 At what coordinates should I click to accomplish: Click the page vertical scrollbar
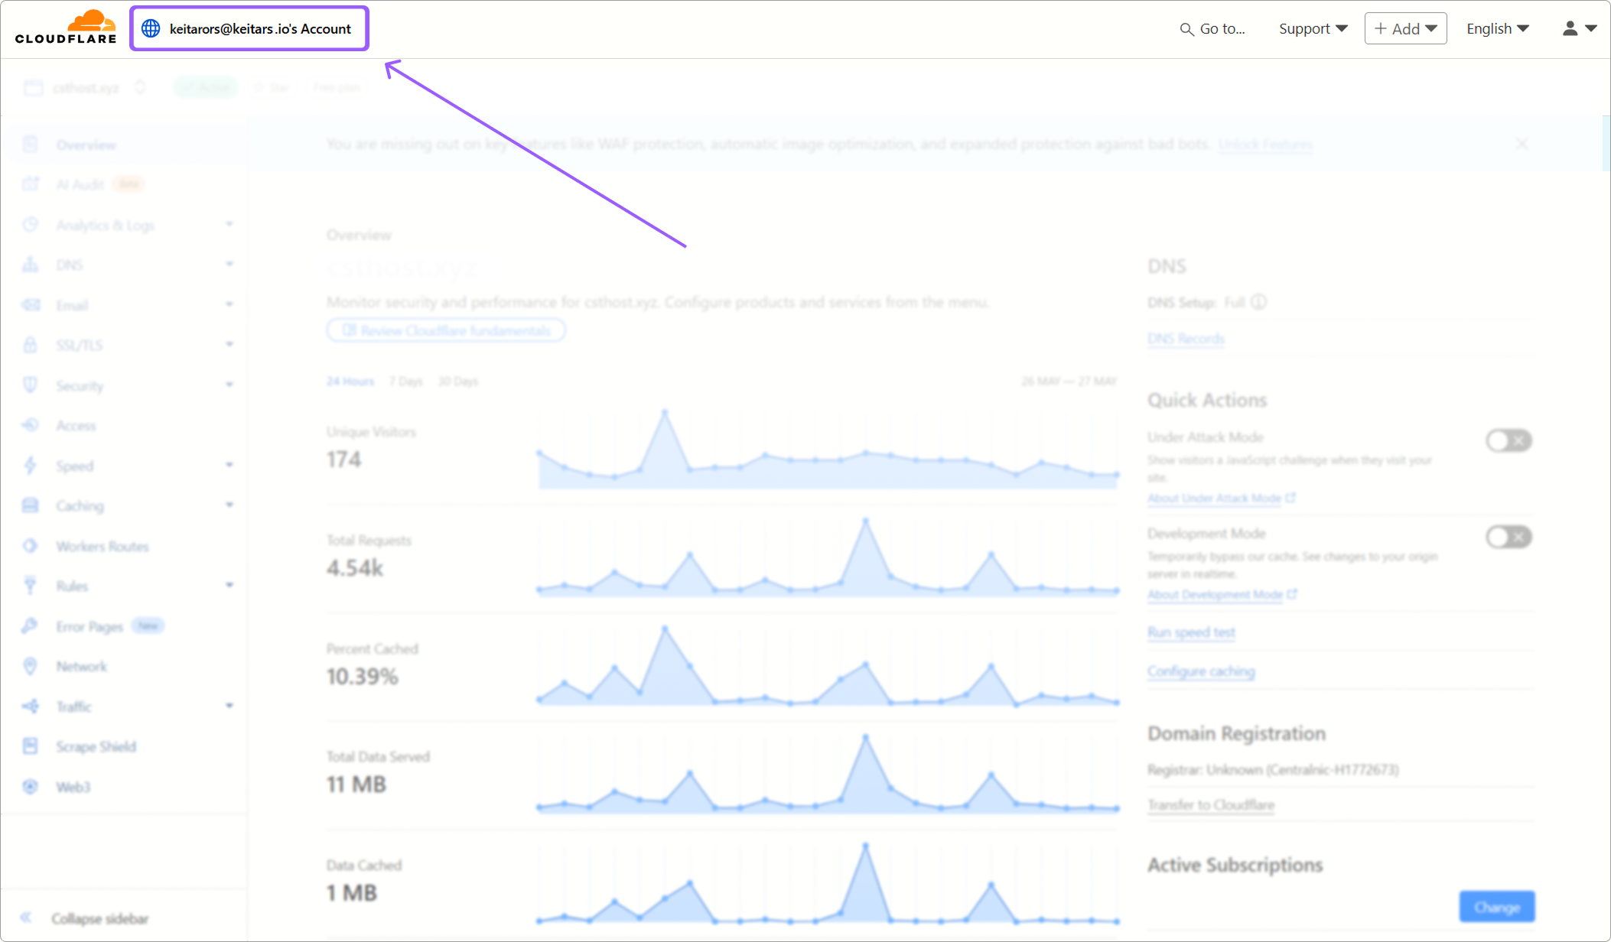(1606, 144)
